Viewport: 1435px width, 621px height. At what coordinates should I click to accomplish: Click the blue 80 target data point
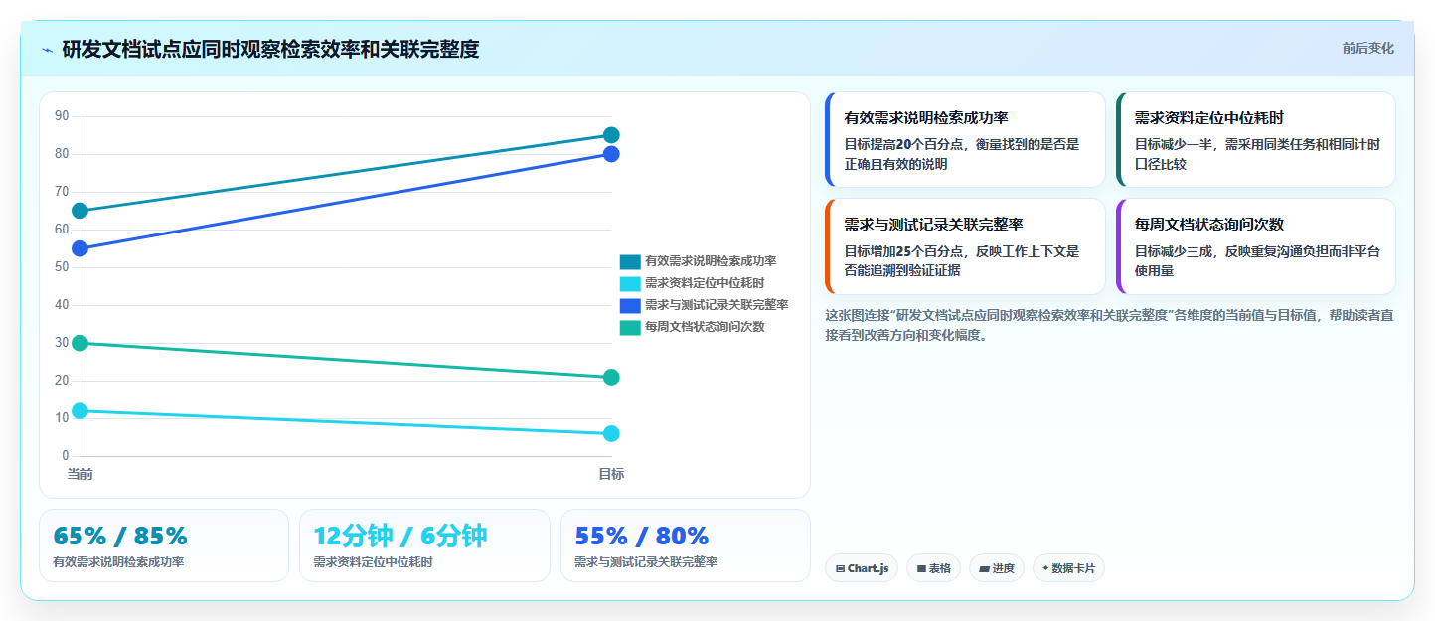[x=611, y=154]
